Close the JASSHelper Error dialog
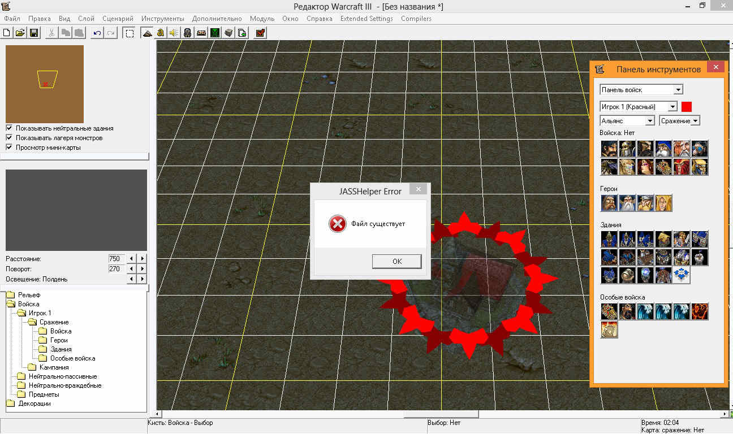The height and width of the screenshot is (434, 733). click(x=418, y=189)
